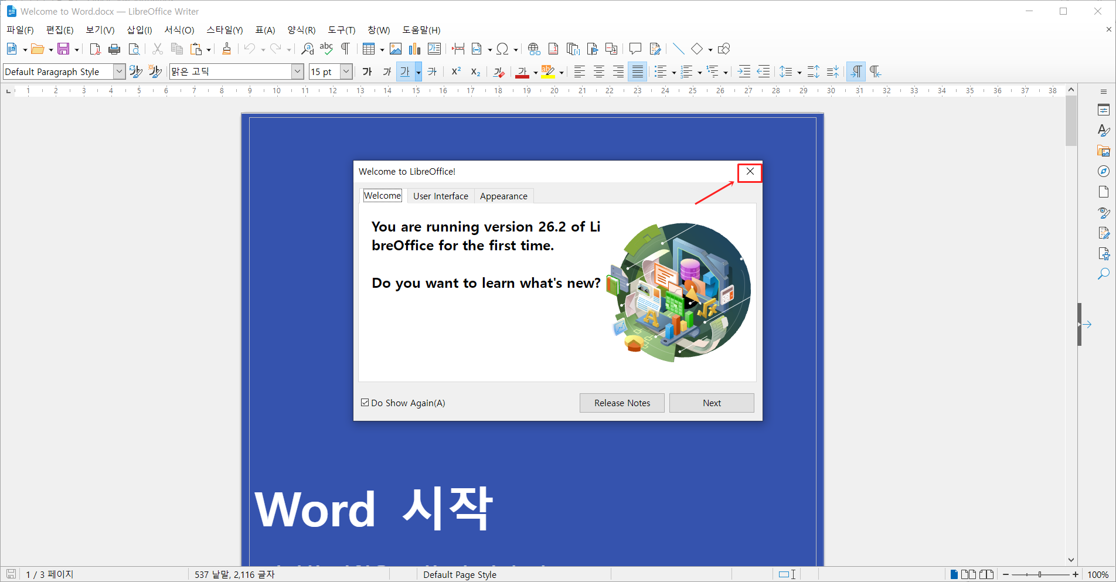Click the Copy icon
Image resolution: width=1116 pixels, height=582 pixels.
(176, 49)
